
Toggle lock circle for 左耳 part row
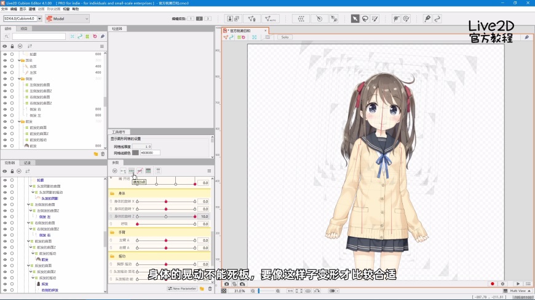(12, 72)
